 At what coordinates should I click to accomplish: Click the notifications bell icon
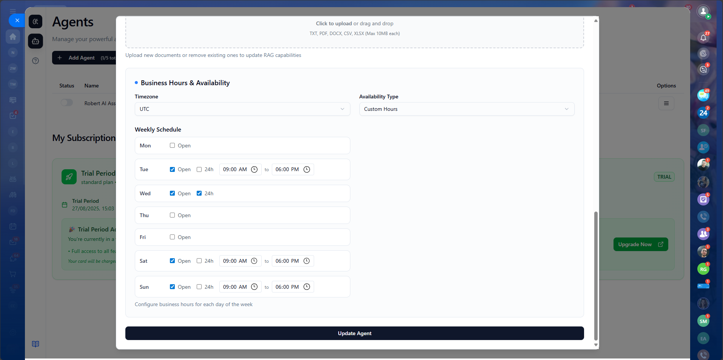(703, 38)
